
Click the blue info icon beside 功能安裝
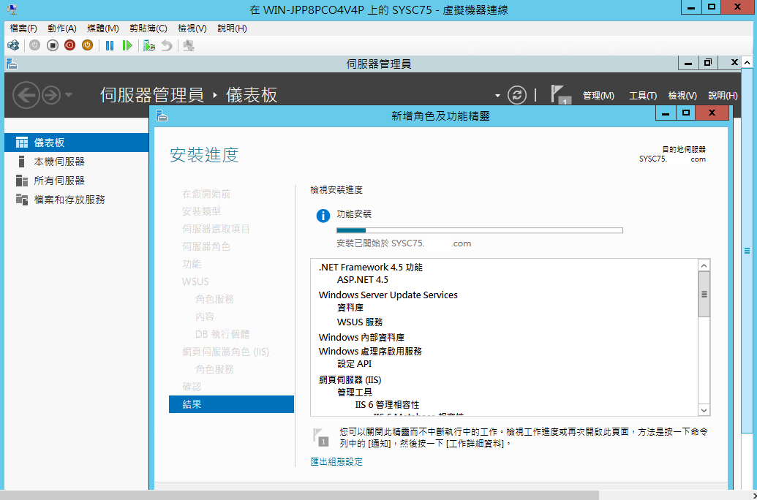[x=323, y=216]
